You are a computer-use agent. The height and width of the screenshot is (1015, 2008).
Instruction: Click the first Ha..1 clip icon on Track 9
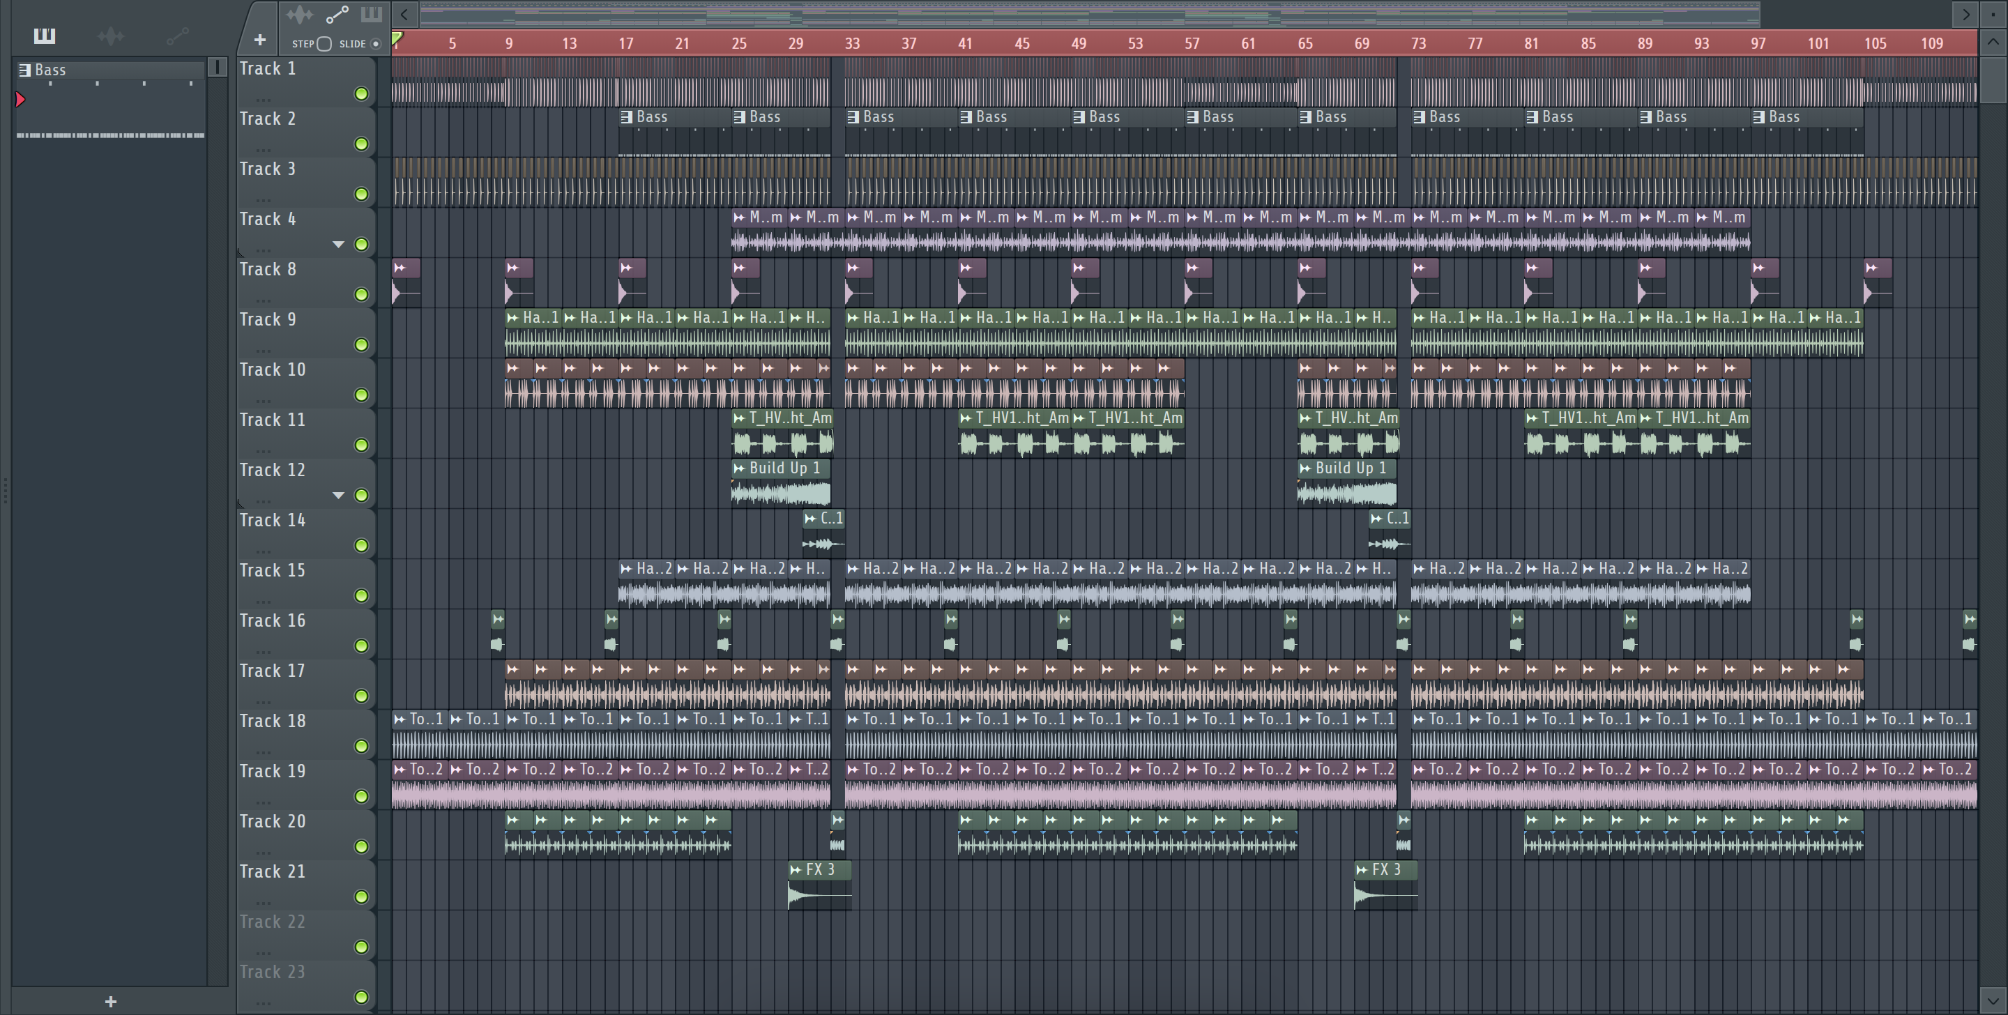tap(512, 317)
